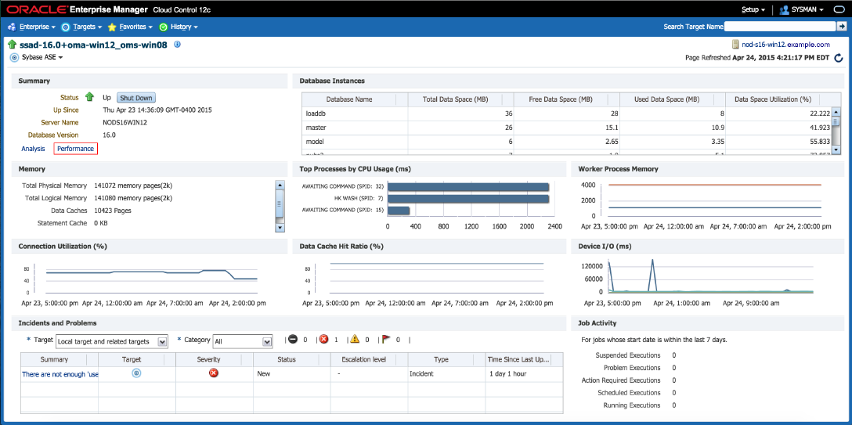The width and height of the screenshot is (852, 425).
Task: Click the fatal incidents count icon
Action: click(x=293, y=339)
